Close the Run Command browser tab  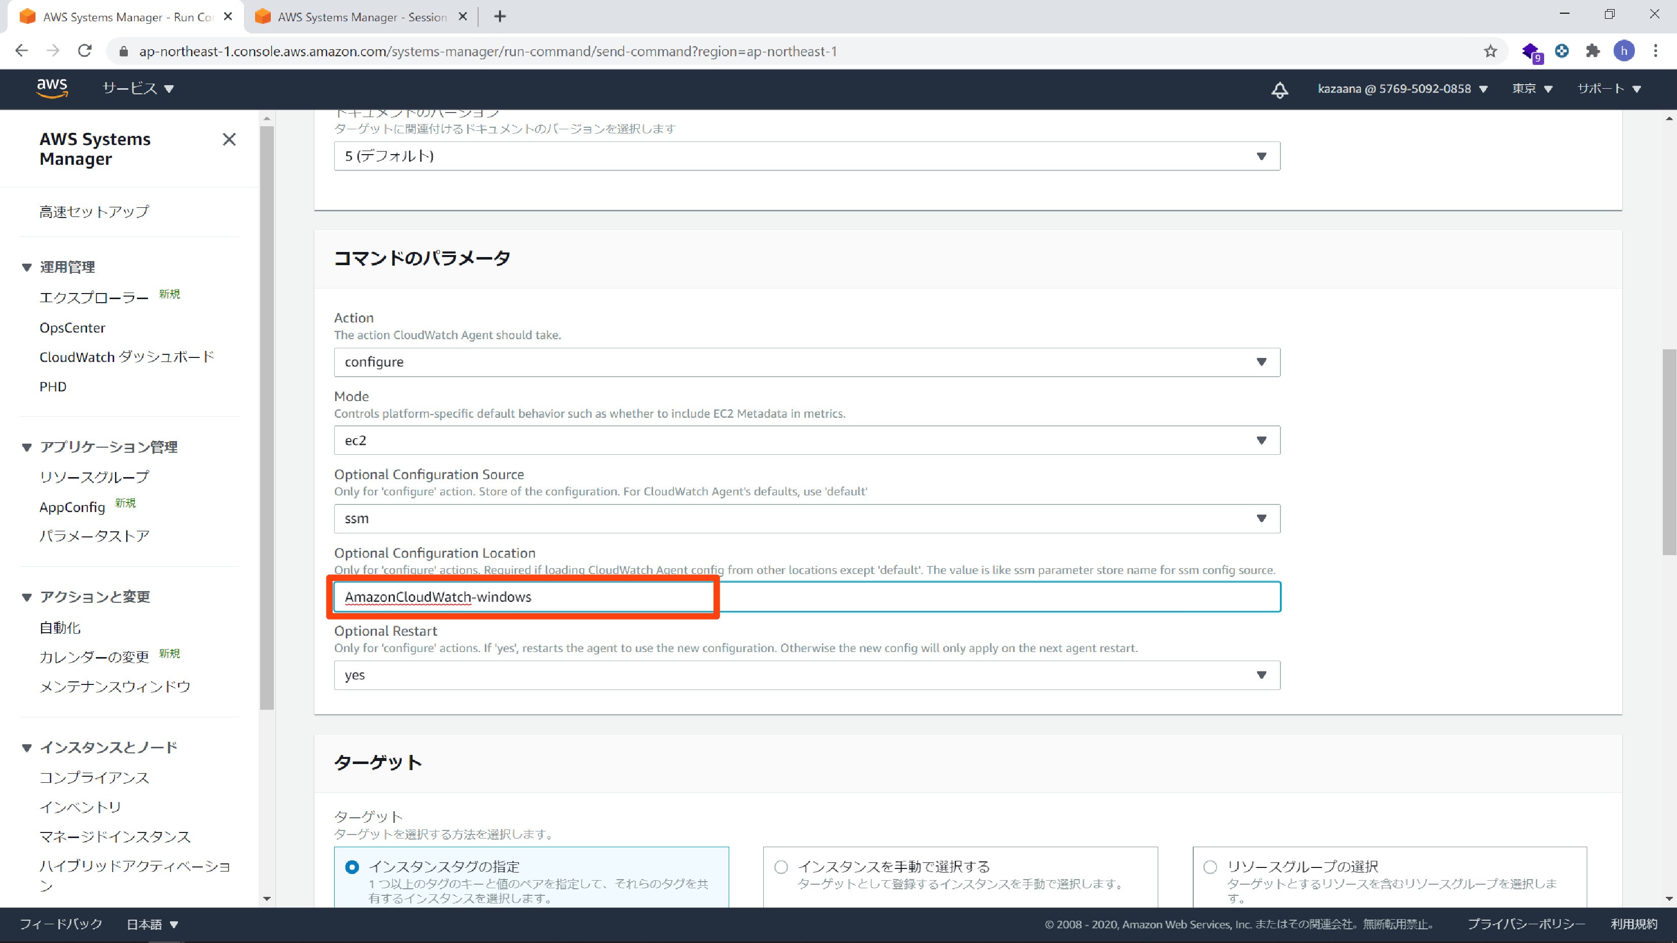pyautogui.click(x=228, y=17)
